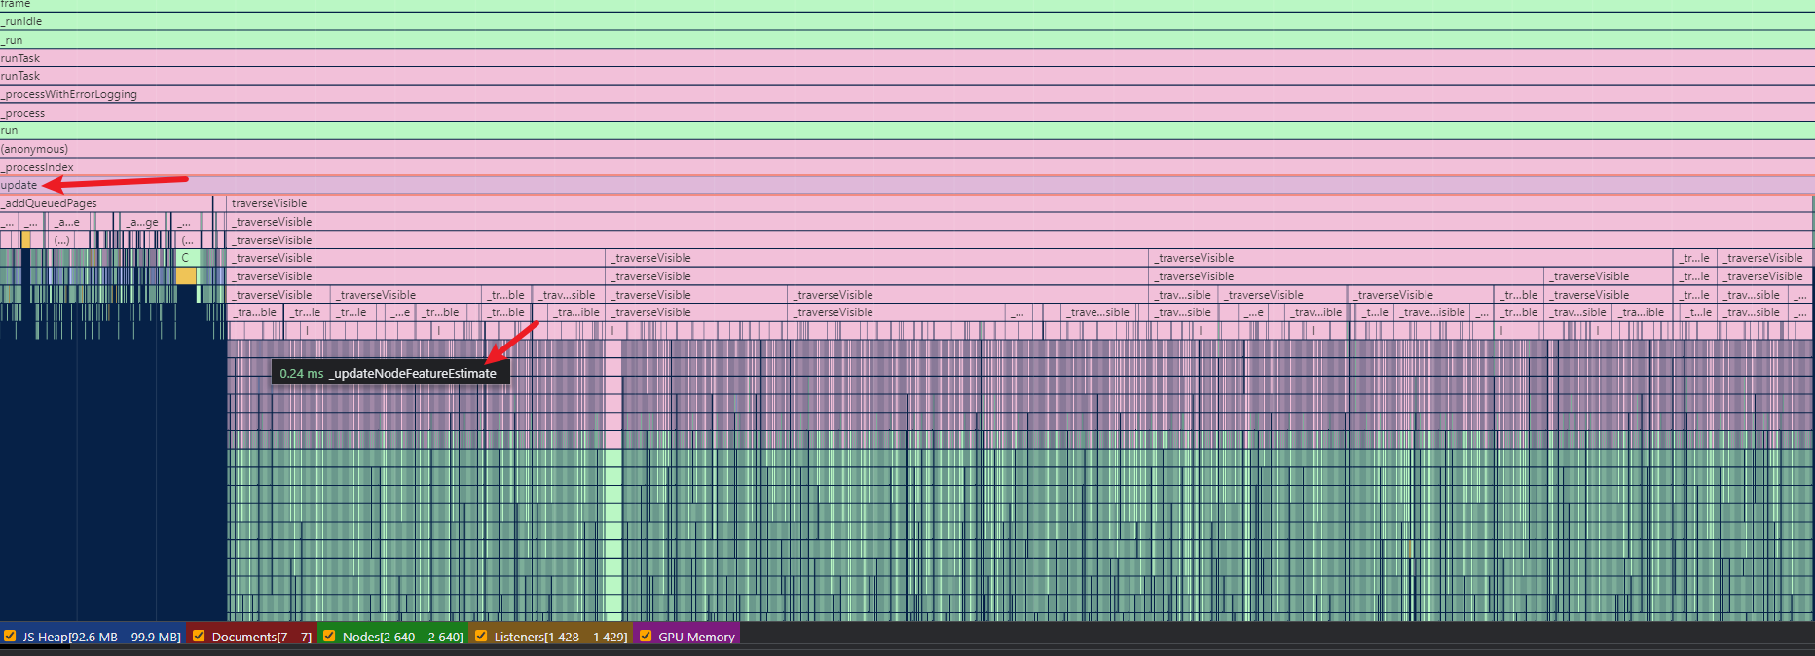Image resolution: width=1815 pixels, height=656 pixels.
Task: Select the update bar in flame chart
Action: tap(907, 185)
